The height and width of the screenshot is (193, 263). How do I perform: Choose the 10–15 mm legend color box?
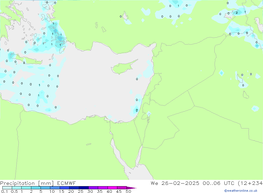(x=55, y=188)
